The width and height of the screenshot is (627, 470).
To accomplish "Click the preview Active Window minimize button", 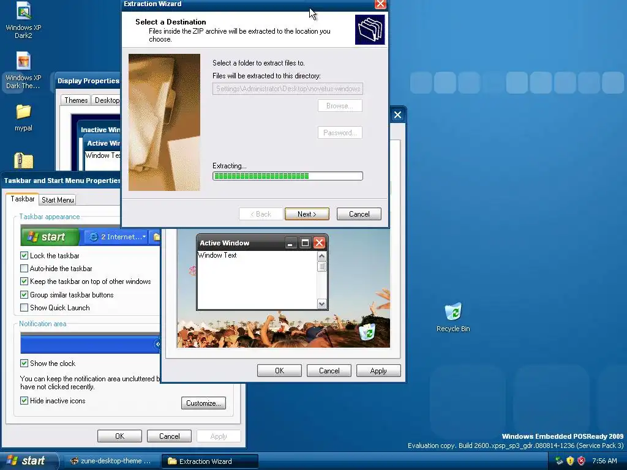I will pyautogui.click(x=291, y=242).
